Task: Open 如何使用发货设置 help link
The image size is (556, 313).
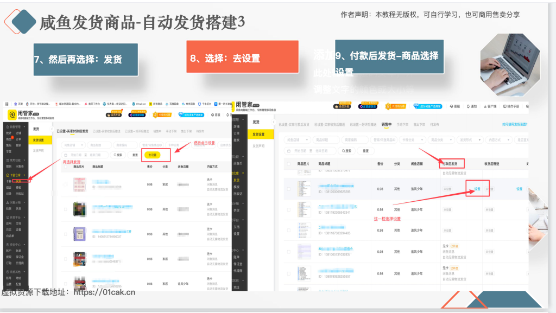Action: tap(514, 124)
